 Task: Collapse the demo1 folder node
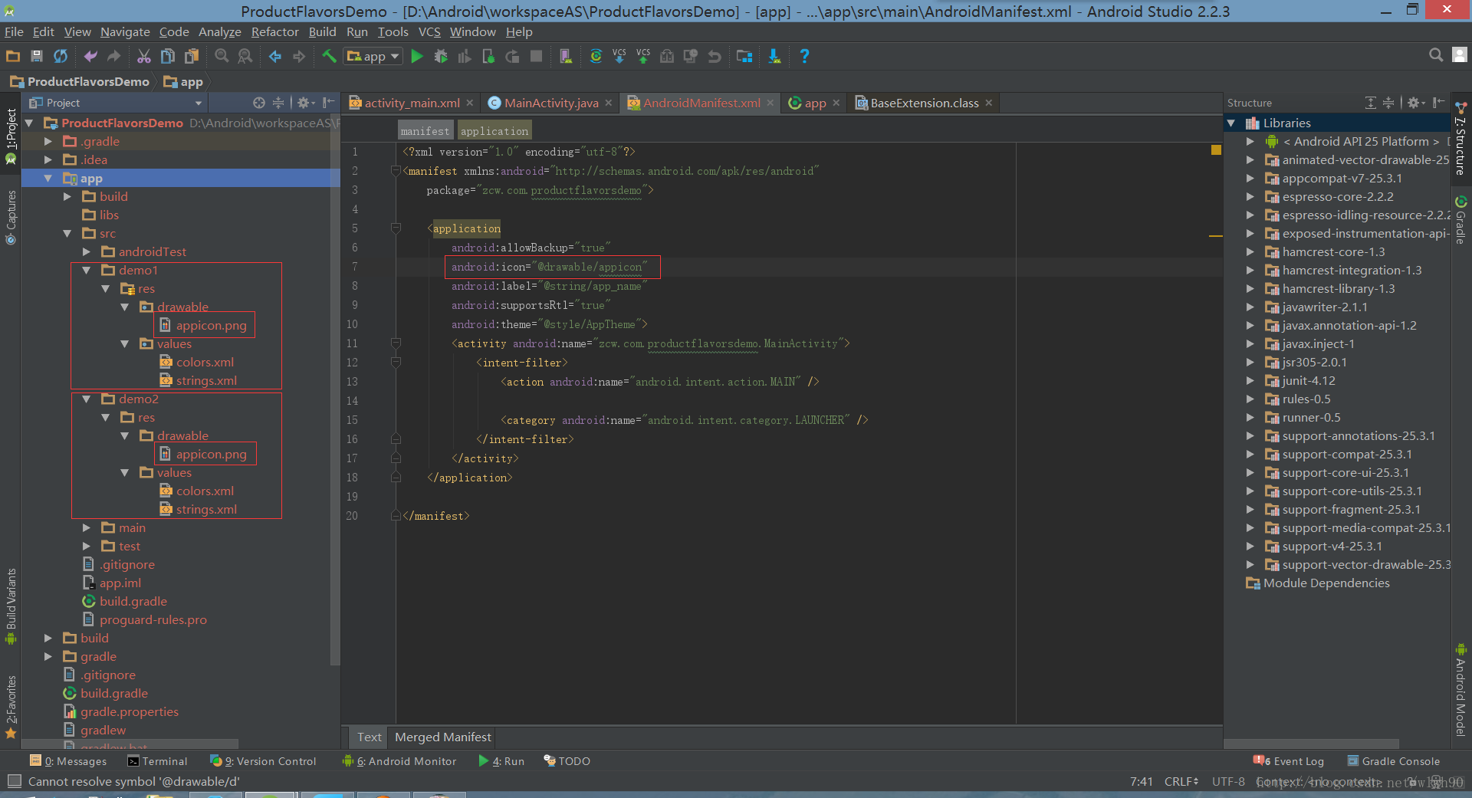click(x=87, y=270)
